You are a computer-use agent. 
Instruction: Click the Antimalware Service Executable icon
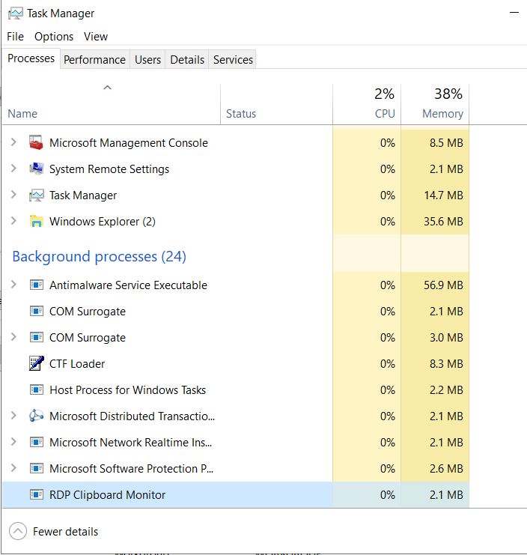pos(36,285)
